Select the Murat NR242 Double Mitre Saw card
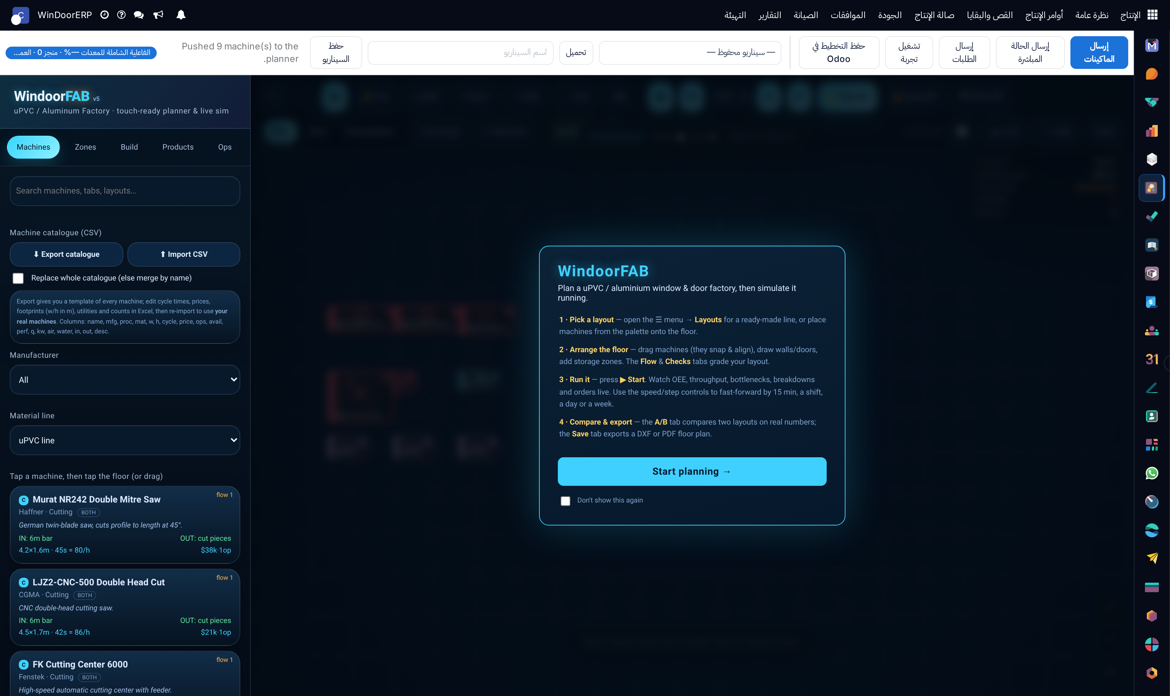This screenshot has width=1170, height=696. 125,524
